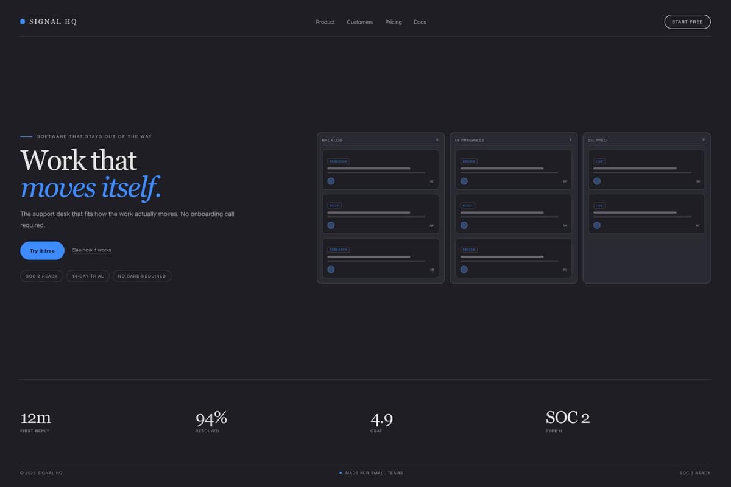
Task: Select avatar on Shipped Live card assigned SH
Action: tap(597, 181)
